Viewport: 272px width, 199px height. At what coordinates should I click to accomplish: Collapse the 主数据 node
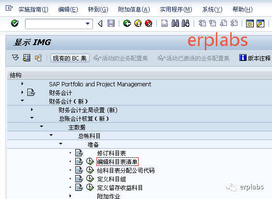42,127
